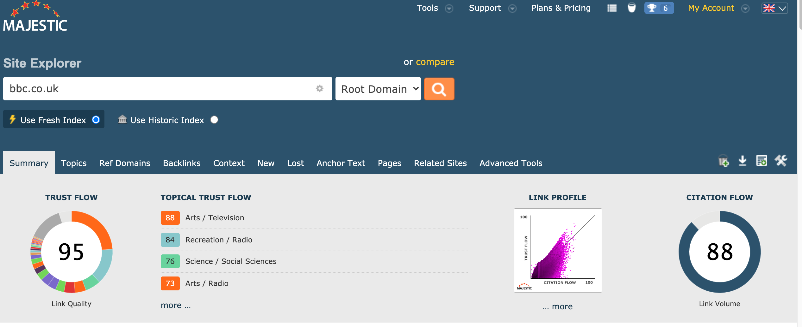Click Science / Social Sciences topic

pyautogui.click(x=231, y=261)
